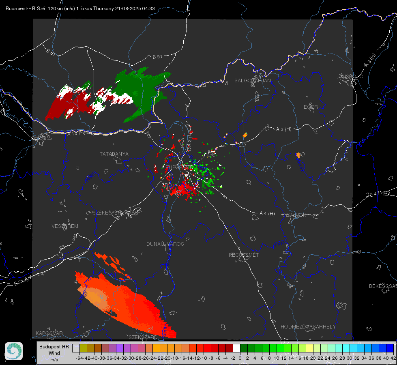Click the SZEKSZARD city label
This screenshot has height=365, width=397.
(143, 337)
